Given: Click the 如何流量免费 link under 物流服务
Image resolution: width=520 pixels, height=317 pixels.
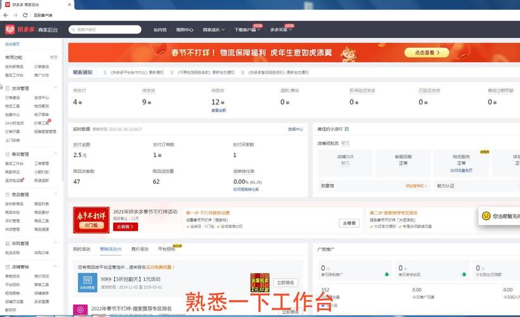Looking at the screenshot, I should pos(461,171).
